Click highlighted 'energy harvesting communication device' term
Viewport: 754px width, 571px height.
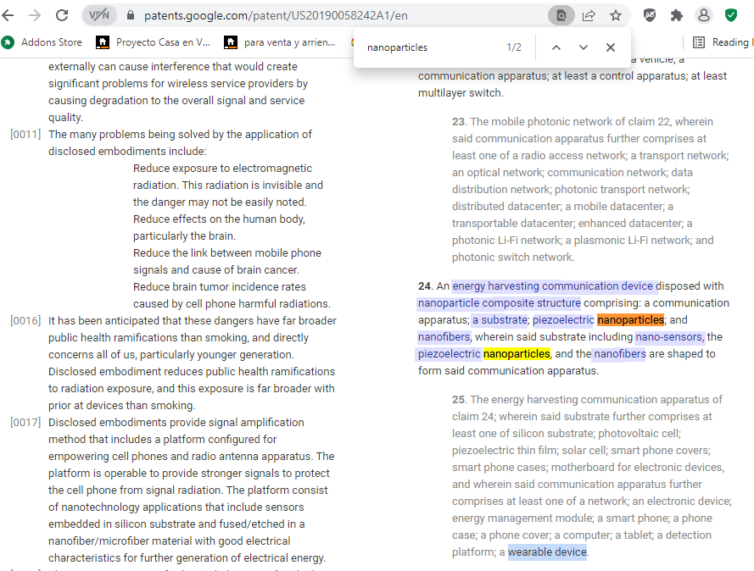pyautogui.click(x=553, y=286)
